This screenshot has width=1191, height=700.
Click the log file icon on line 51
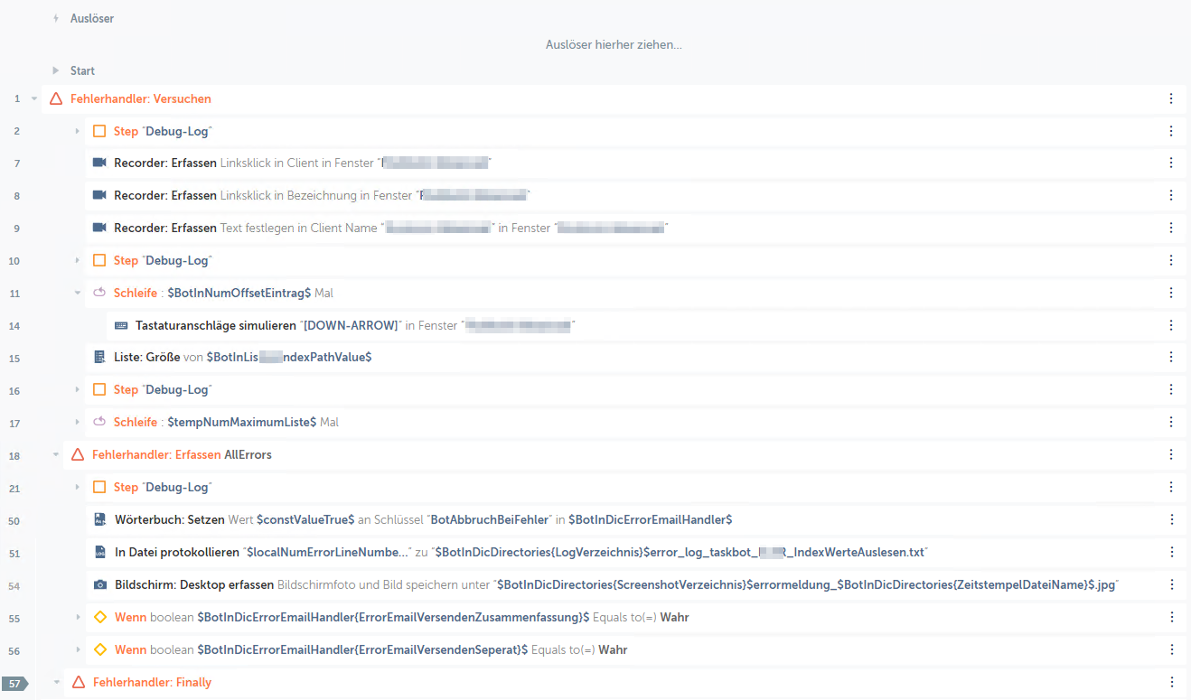(x=100, y=552)
